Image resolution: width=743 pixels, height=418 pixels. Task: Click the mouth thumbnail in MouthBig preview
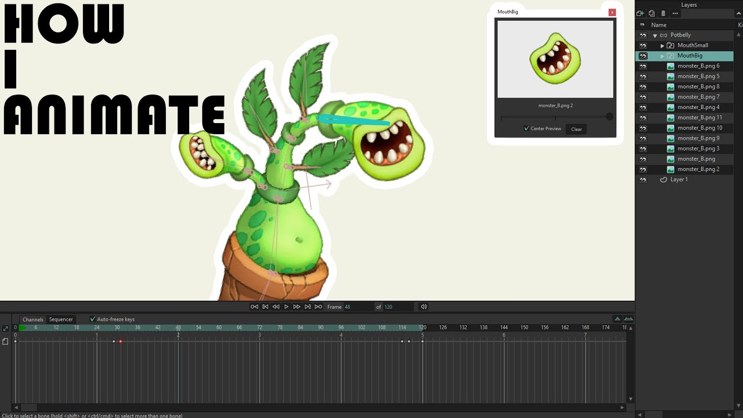point(555,58)
